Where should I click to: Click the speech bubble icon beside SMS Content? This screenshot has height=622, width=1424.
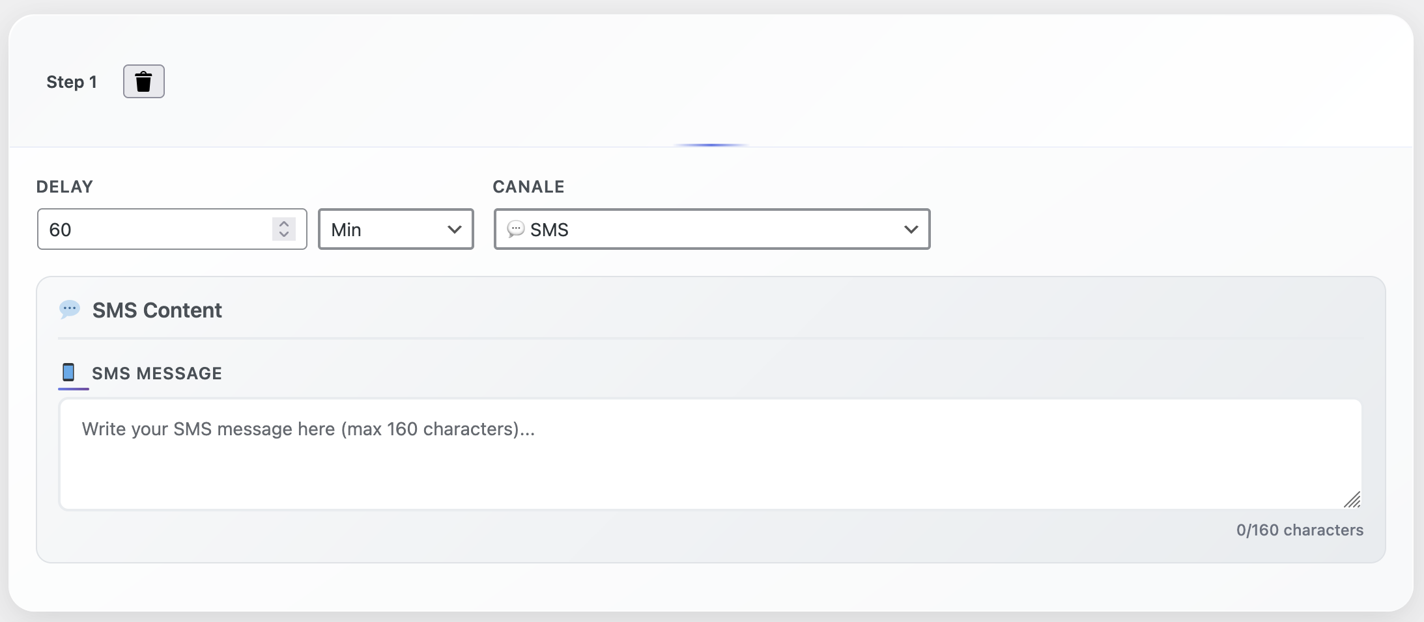point(70,310)
